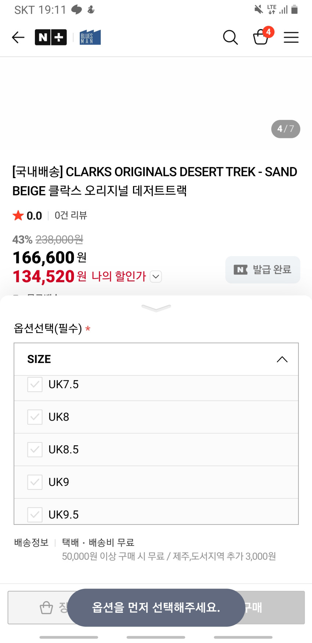The image size is (312, 643).
Task: Open the hamburger menu
Action: click(x=291, y=37)
